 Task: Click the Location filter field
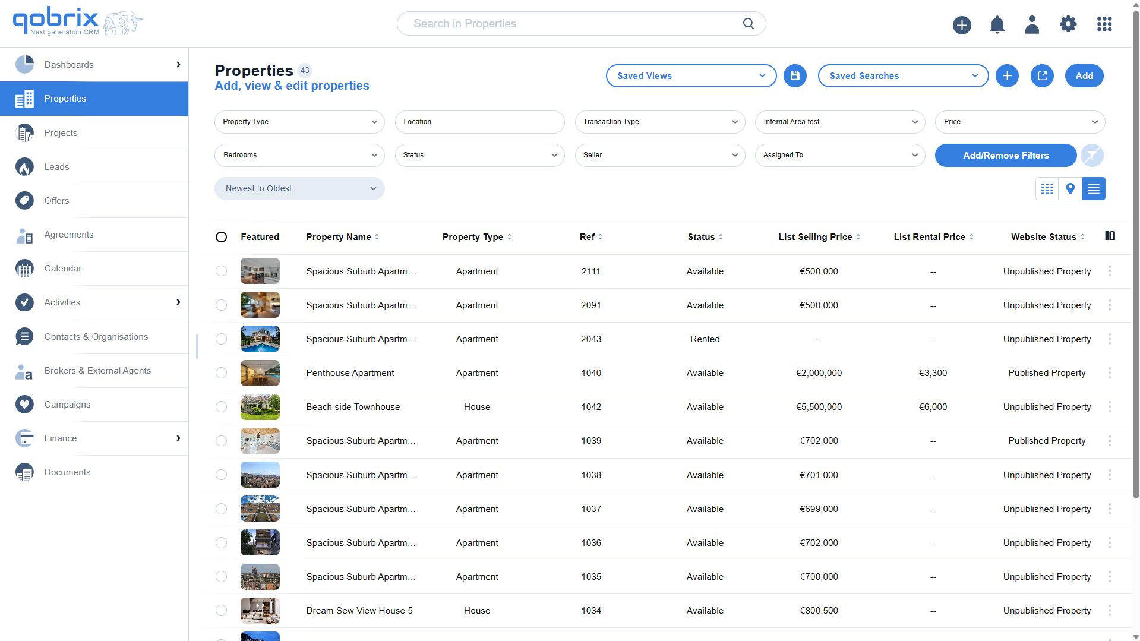tap(479, 122)
